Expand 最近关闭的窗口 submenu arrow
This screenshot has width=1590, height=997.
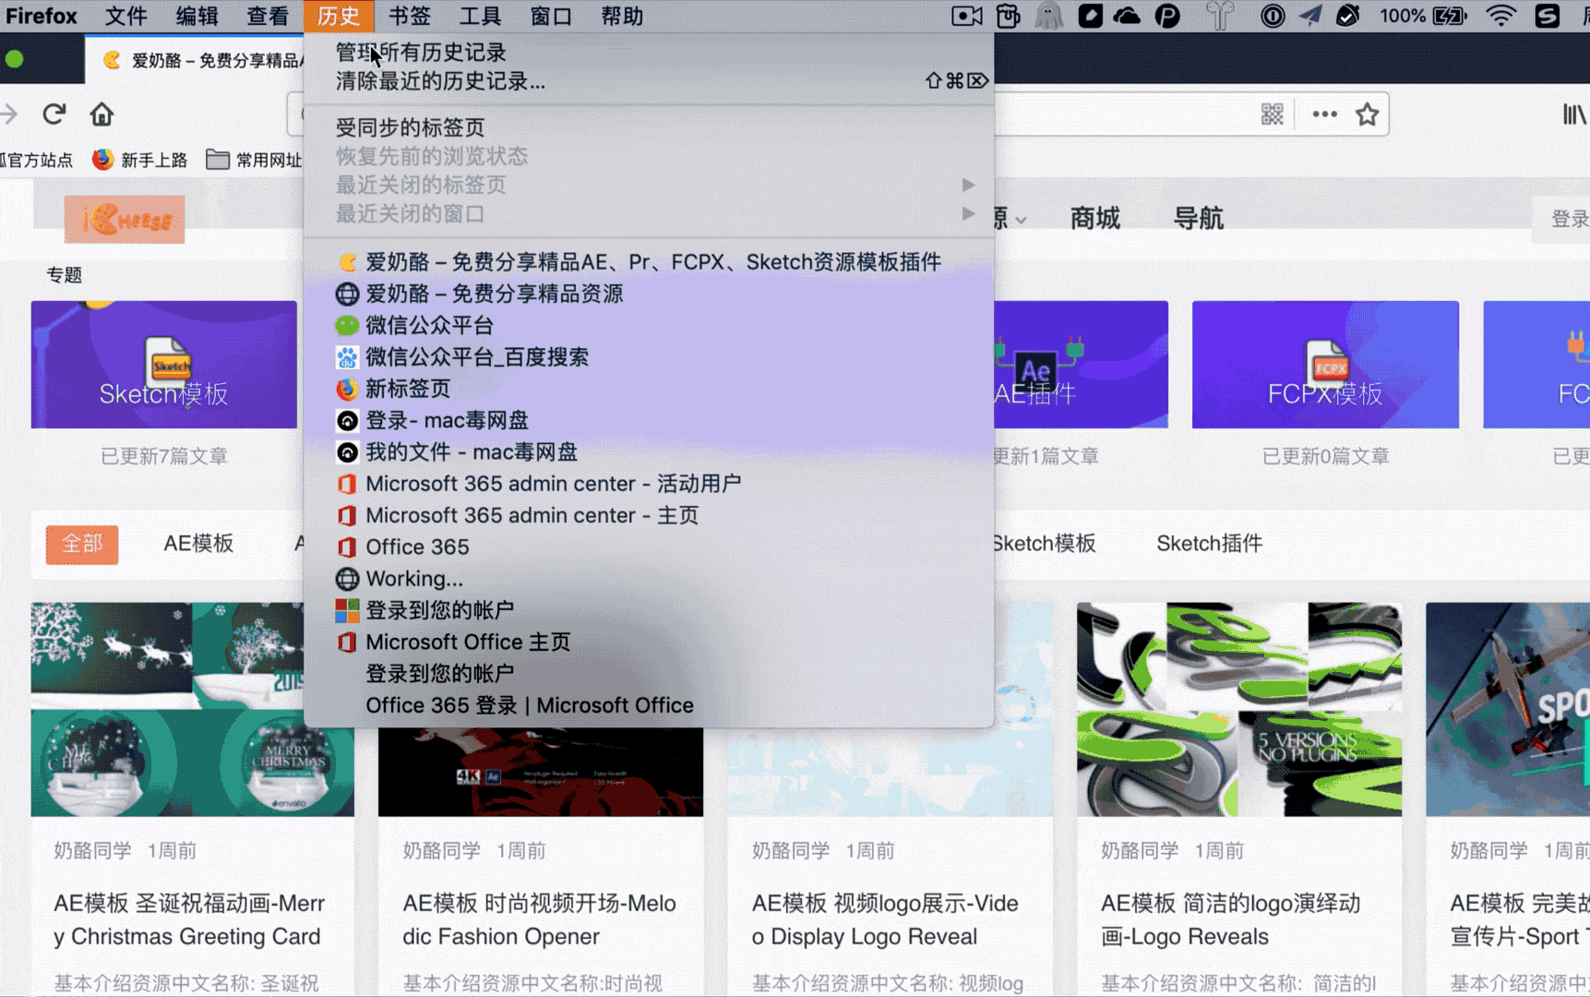coord(968,213)
